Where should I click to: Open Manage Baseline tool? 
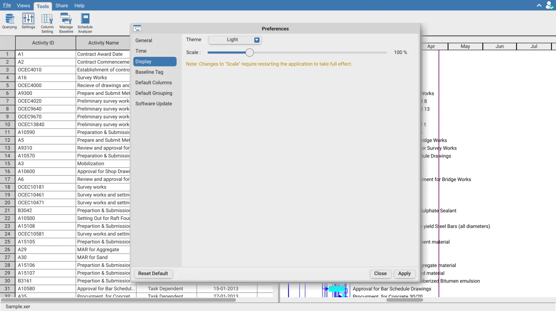pyautogui.click(x=66, y=23)
